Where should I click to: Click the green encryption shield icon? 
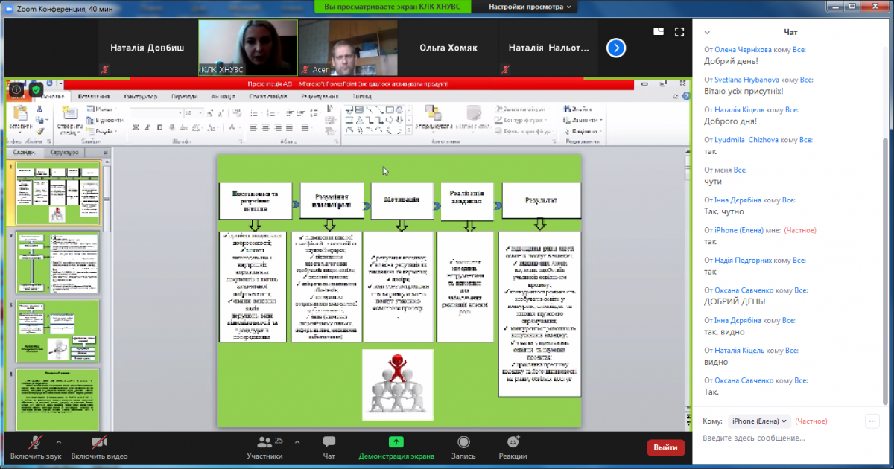35,89
